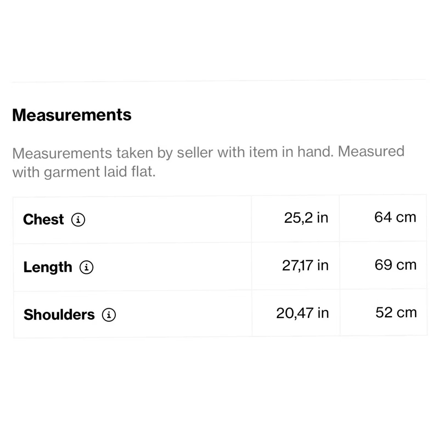
Task: Click 'Measurements taken by seller' text
Action: [113, 153]
